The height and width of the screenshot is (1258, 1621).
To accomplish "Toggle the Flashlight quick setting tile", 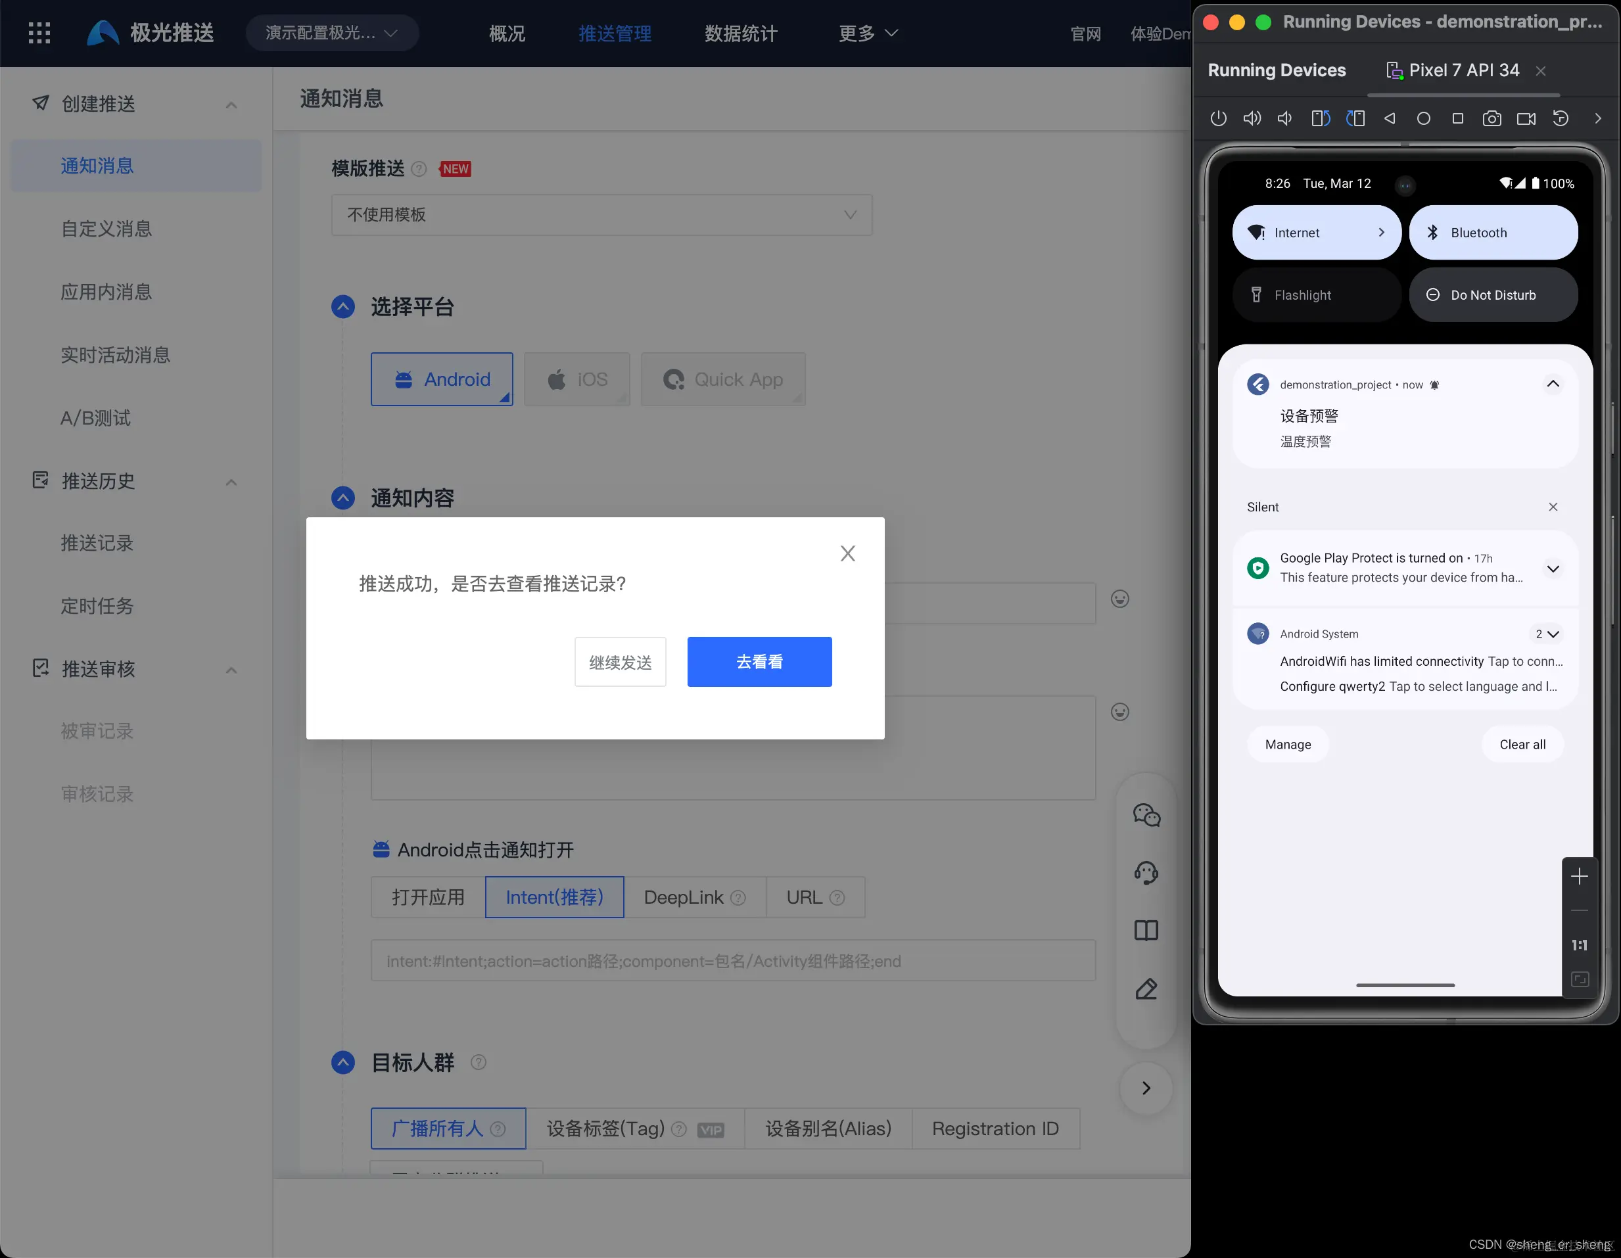I will tap(1316, 294).
